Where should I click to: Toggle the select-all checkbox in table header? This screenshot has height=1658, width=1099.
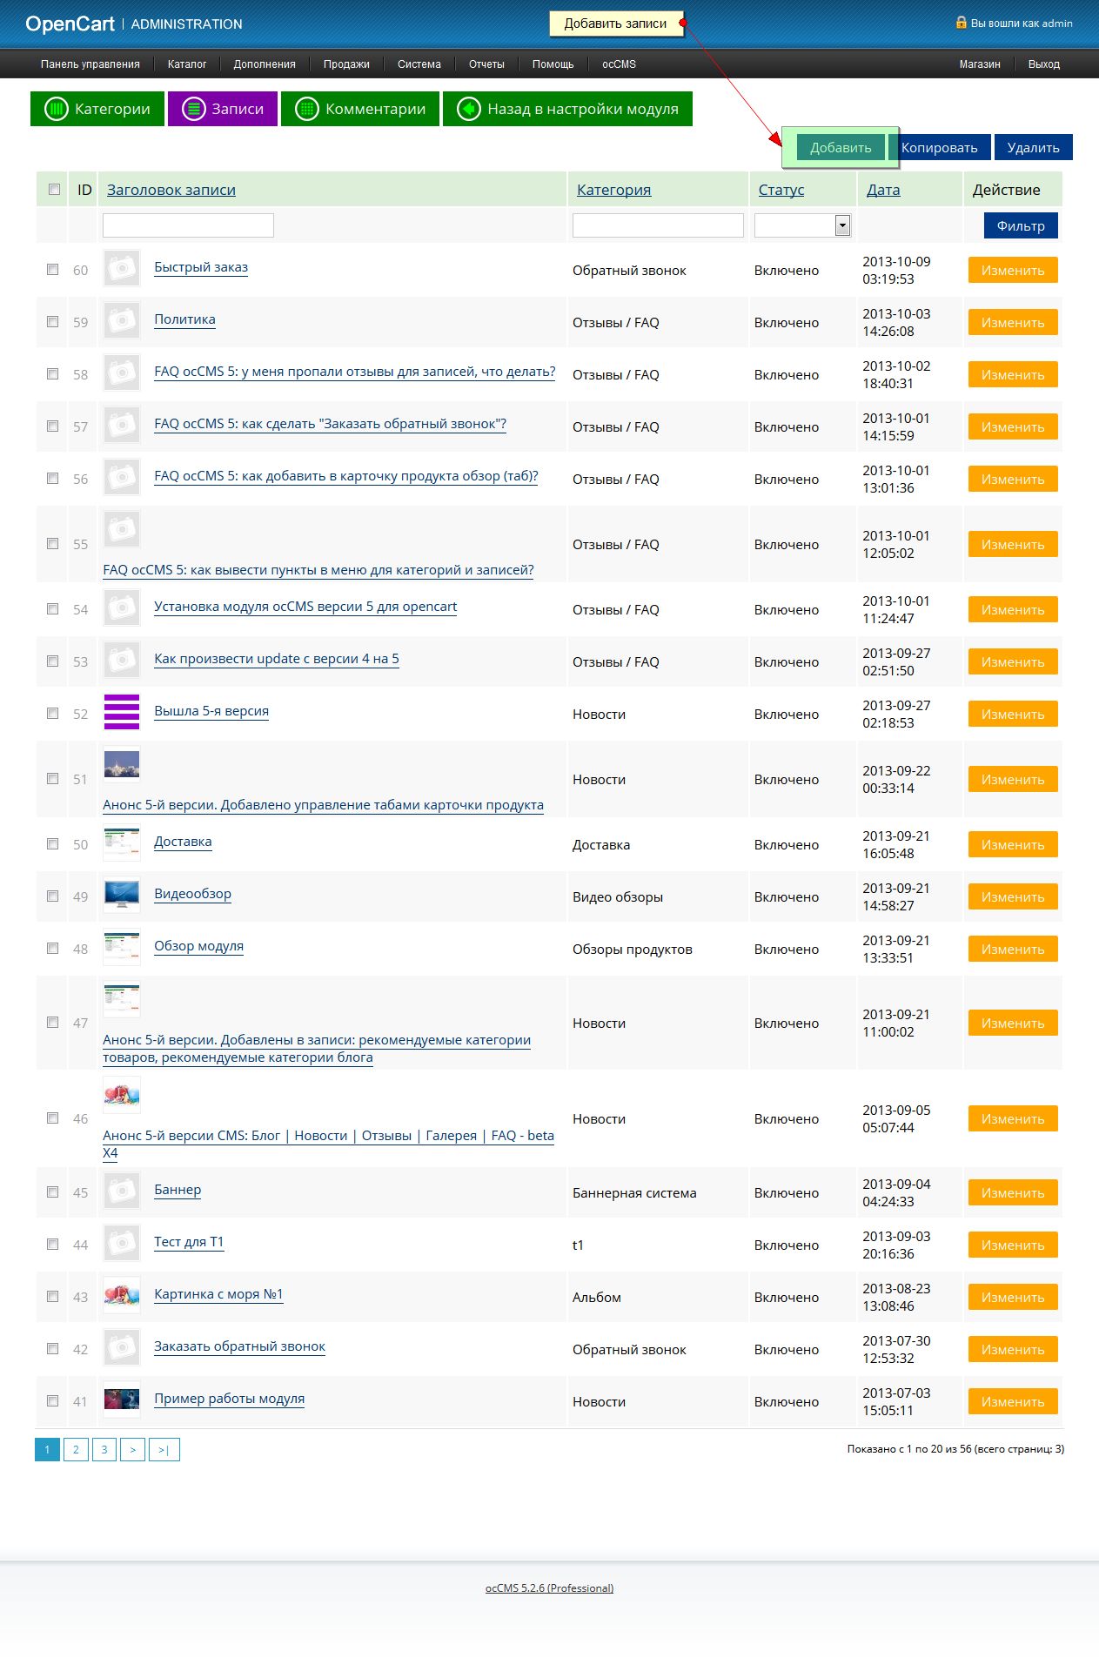55,190
